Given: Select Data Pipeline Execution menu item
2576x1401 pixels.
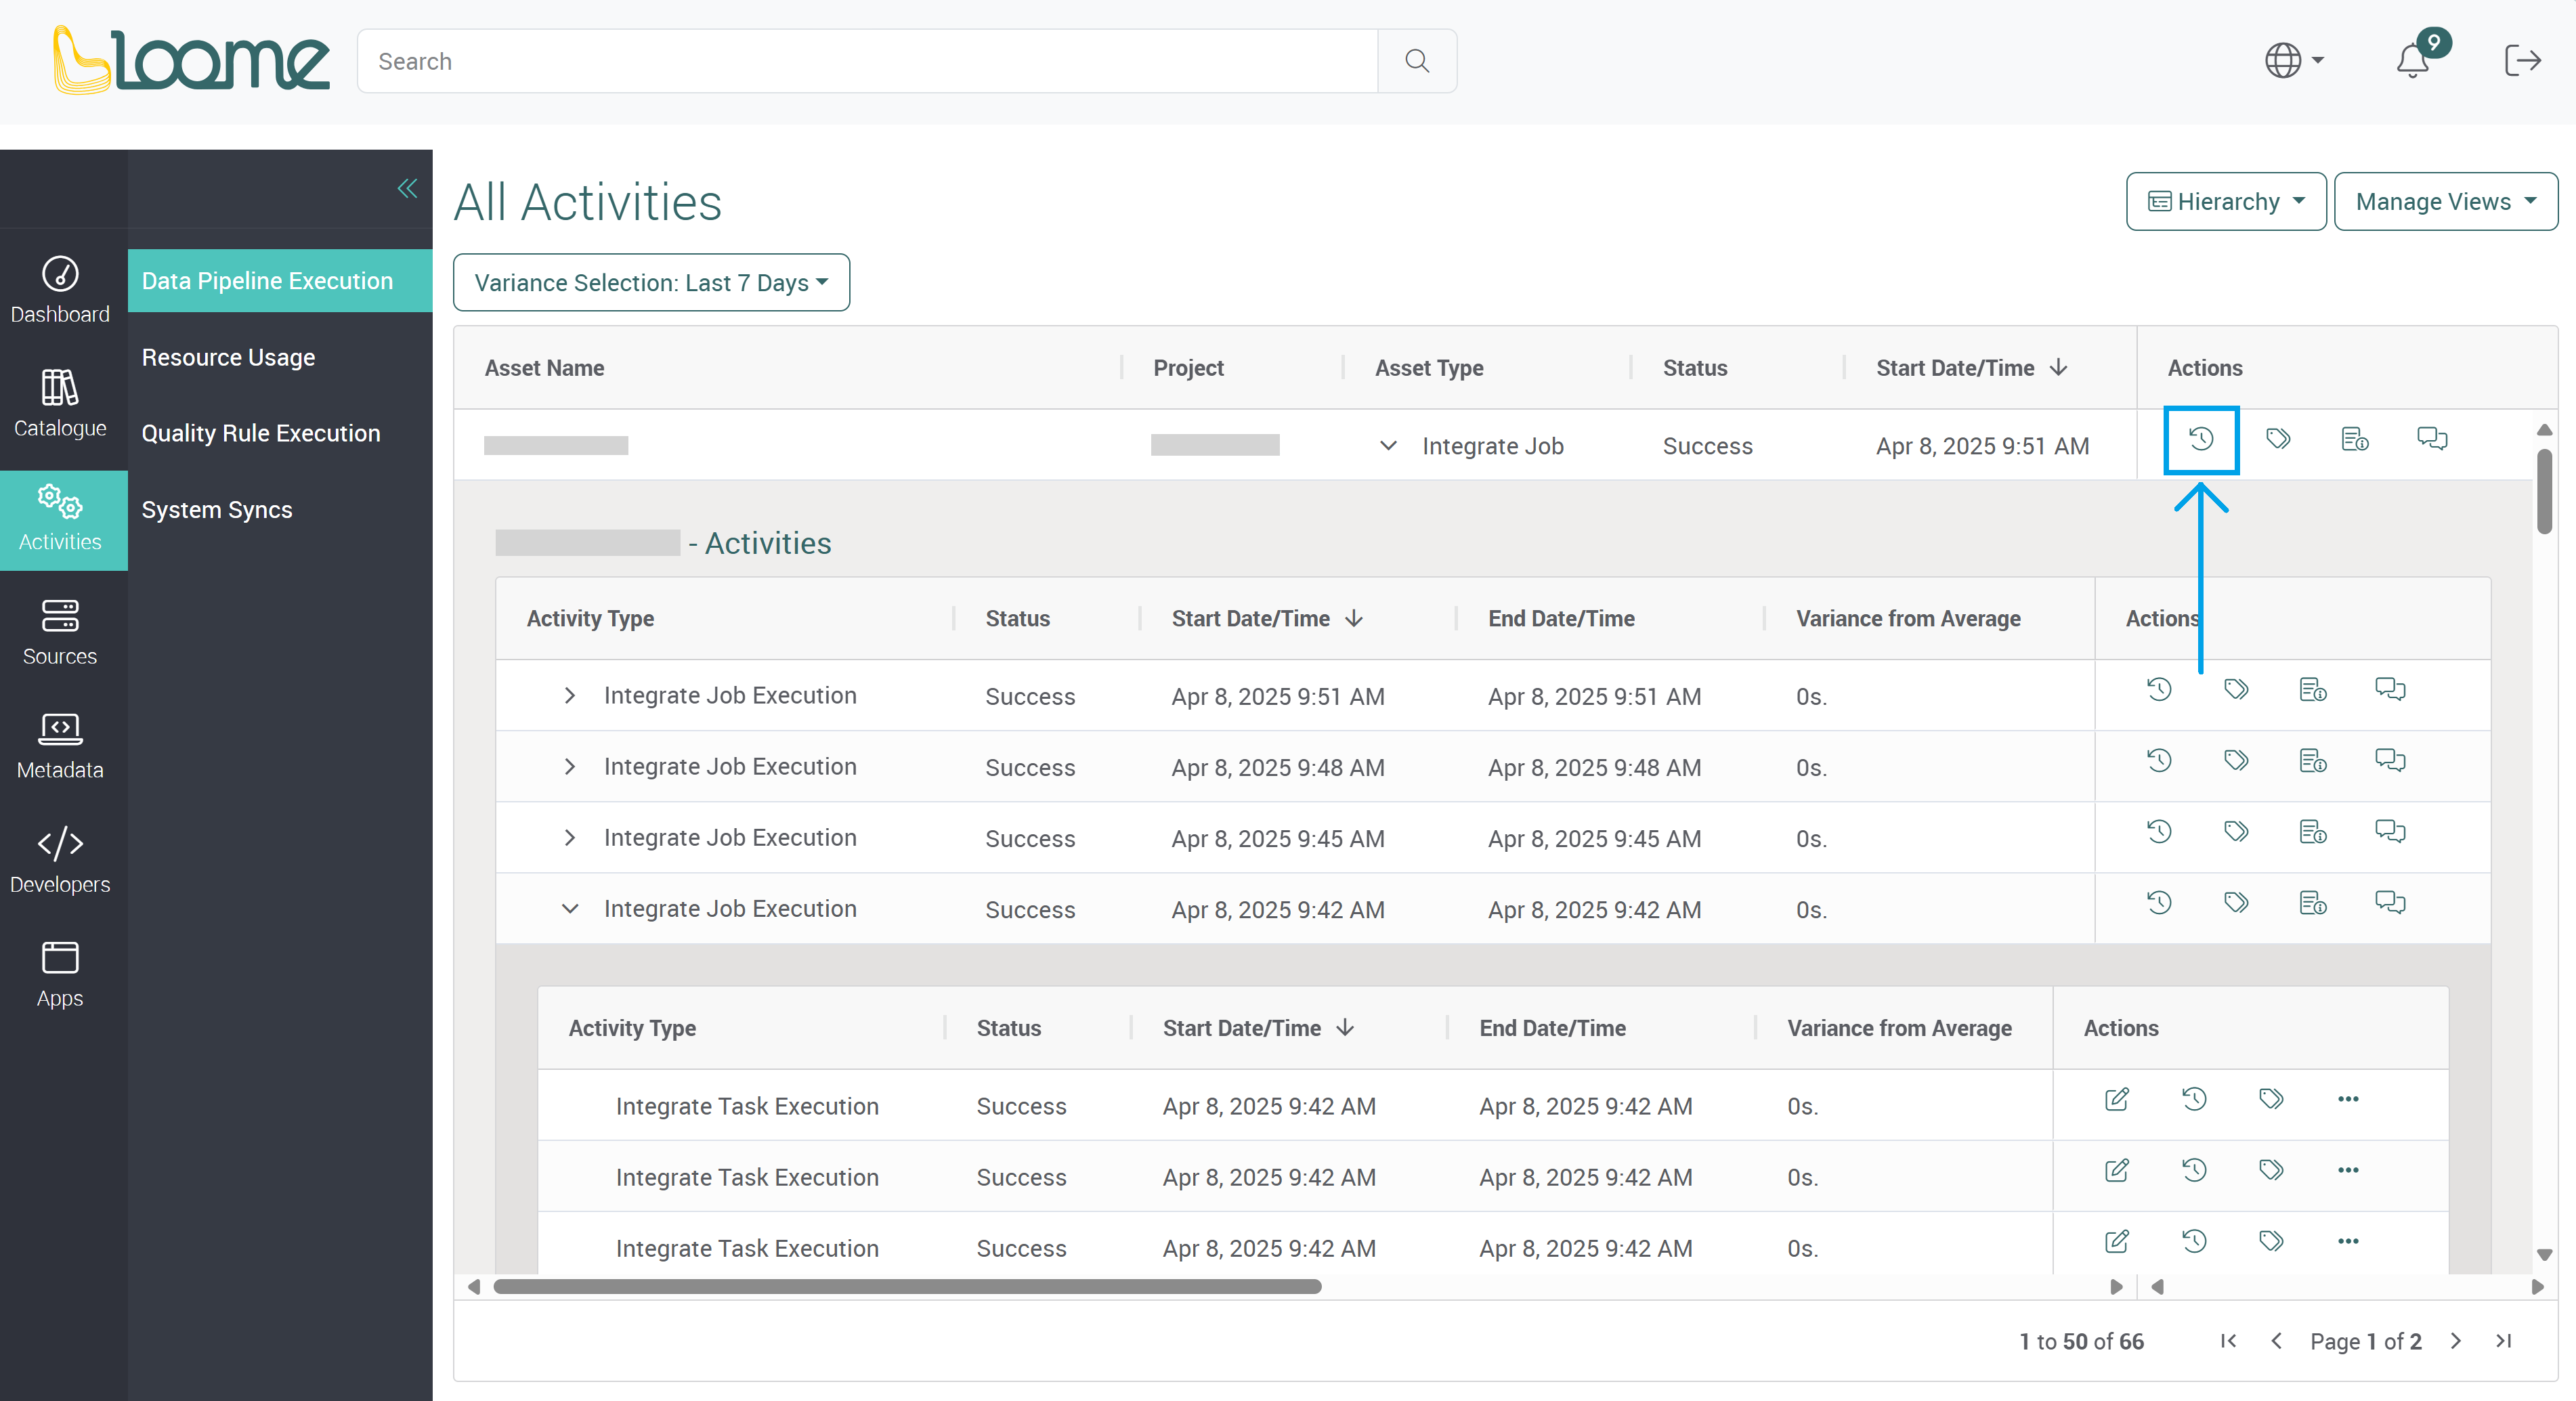Looking at the screenshot, I should (280, 281).
